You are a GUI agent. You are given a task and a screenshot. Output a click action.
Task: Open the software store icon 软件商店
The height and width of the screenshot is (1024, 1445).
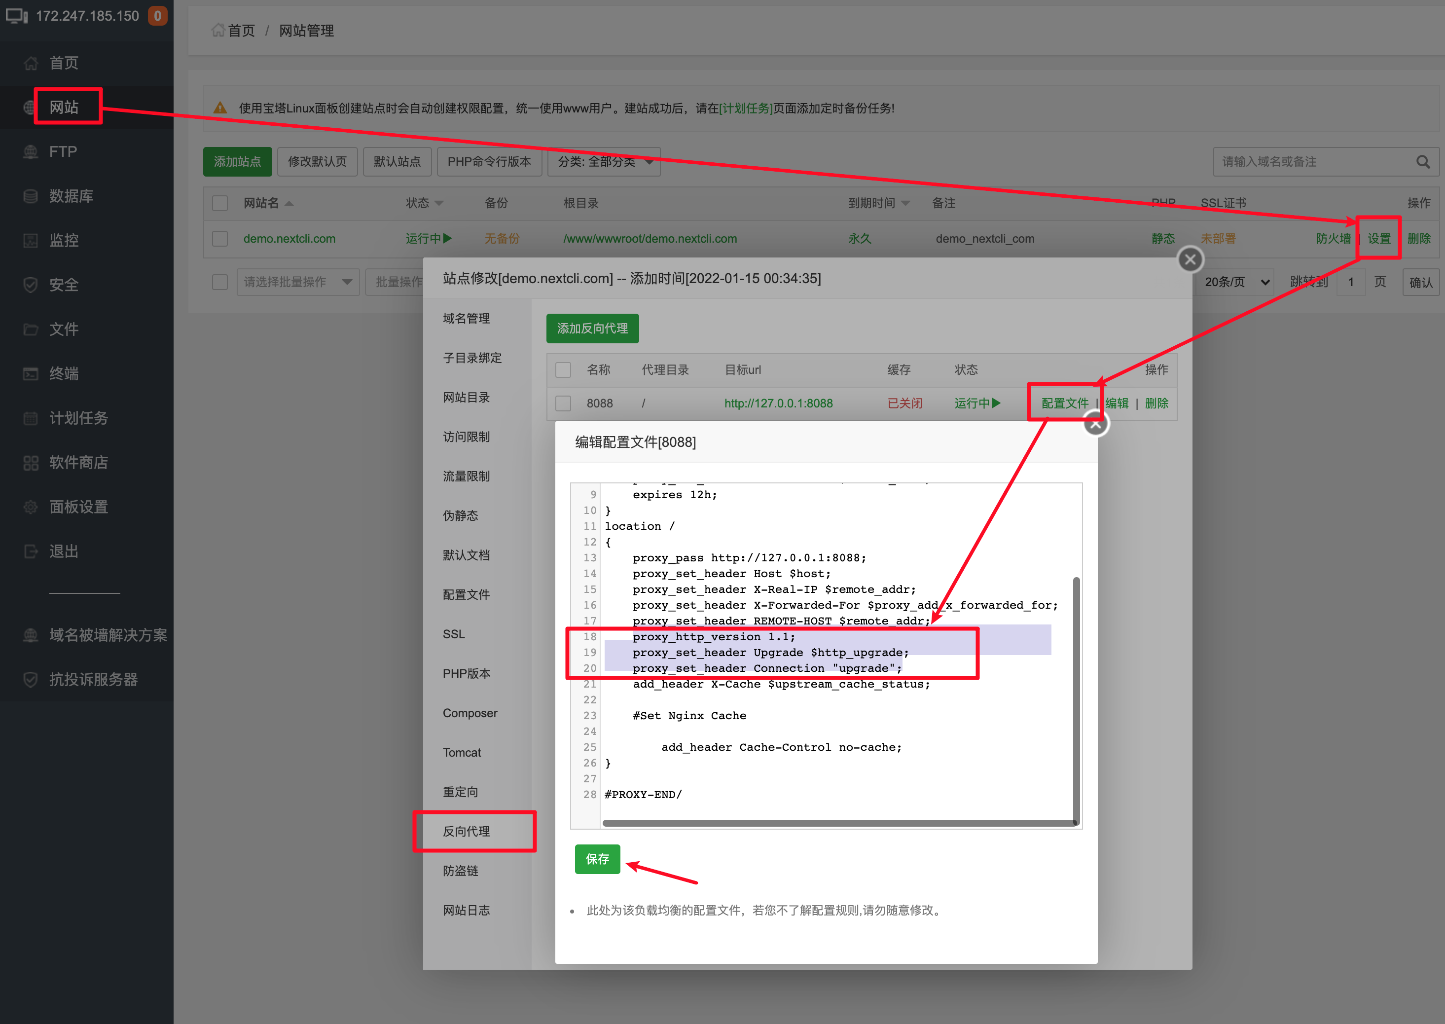point(30,463)
